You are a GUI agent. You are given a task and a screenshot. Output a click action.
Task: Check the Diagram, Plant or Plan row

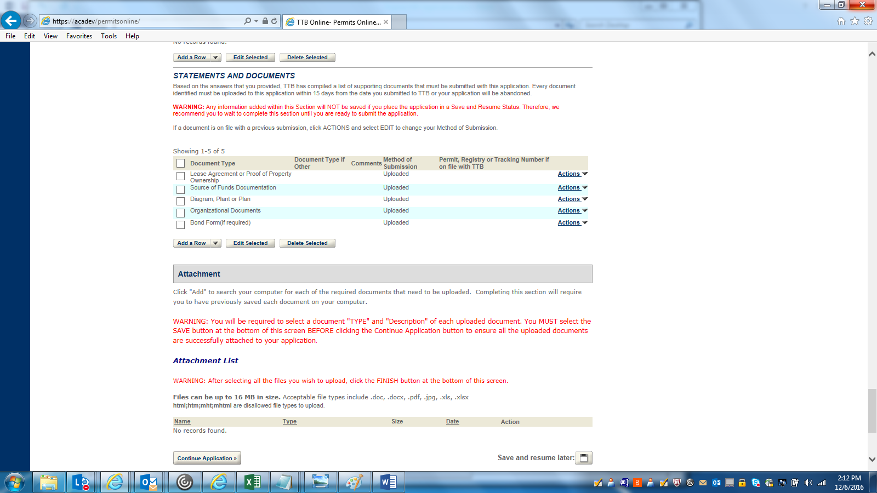[x=180, y=201]
